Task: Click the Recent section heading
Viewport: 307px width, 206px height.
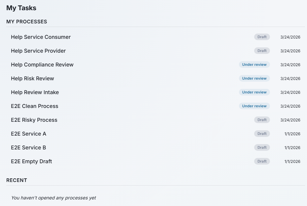Action: coord(17,180)
